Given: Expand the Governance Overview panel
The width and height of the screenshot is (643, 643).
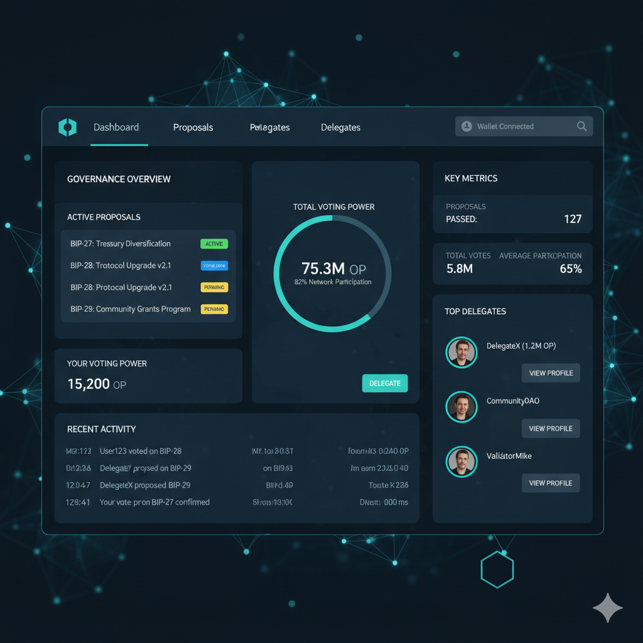Looking at the screenshot, I should coord(119,179).
